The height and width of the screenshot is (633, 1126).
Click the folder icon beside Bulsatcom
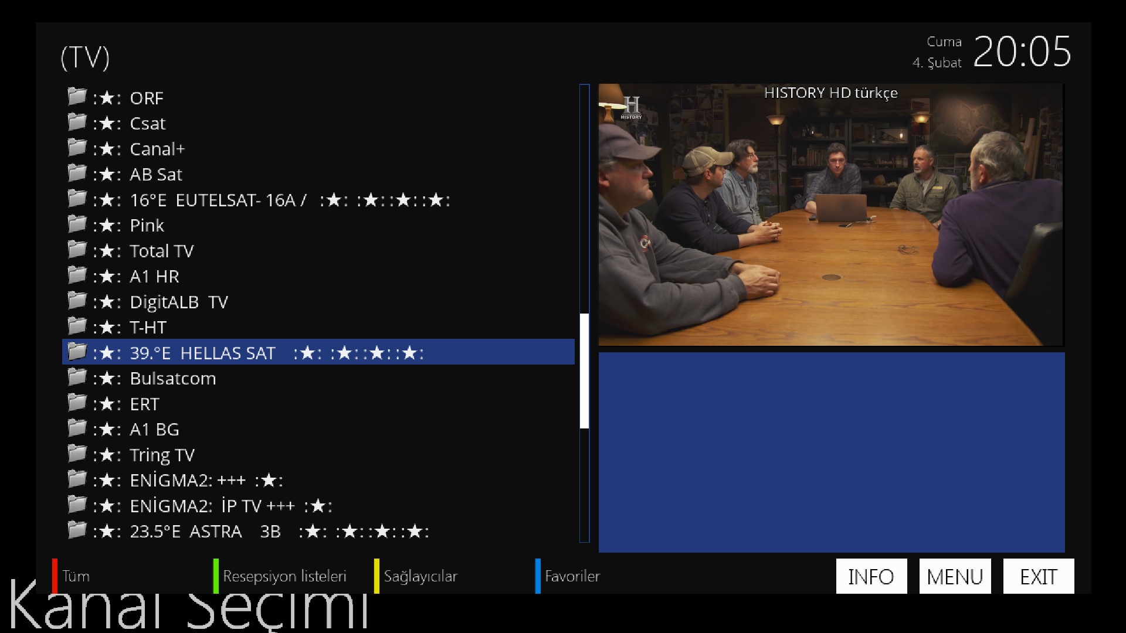(77, 377)
